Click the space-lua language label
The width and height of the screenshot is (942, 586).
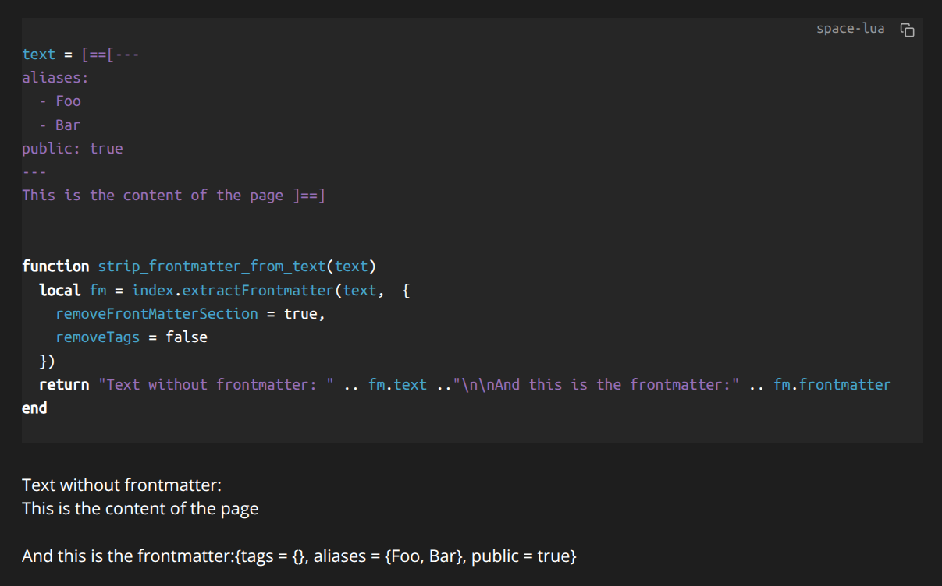click(850, 29)
